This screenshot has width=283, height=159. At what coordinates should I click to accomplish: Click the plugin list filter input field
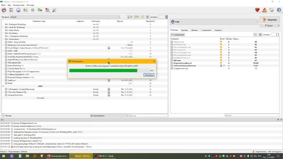[252, 115]
